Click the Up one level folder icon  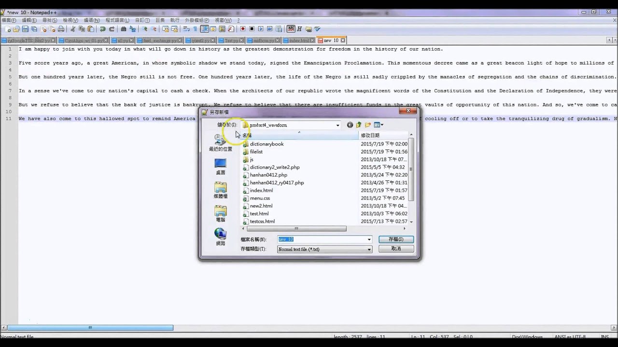359,125
